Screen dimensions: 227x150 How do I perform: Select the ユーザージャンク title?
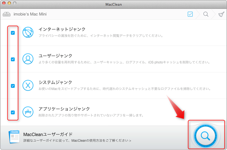tap(55, 56)
